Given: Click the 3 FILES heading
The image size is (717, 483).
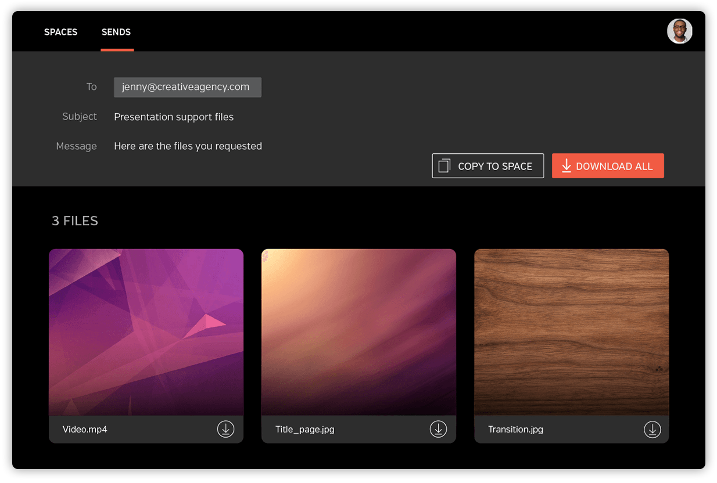Looking at the screenshot, I should coord(74,221).
